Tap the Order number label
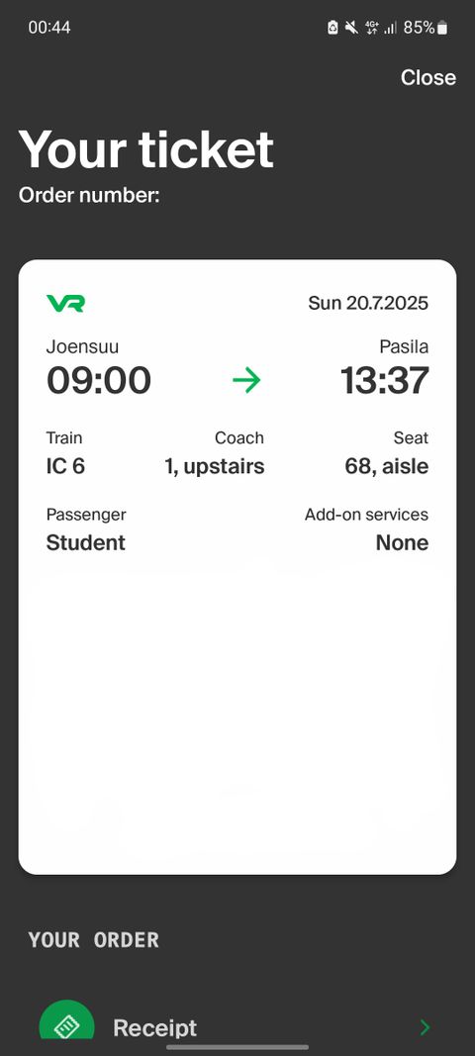Viewport: 475px width, 1056px height. pos(89,196)
